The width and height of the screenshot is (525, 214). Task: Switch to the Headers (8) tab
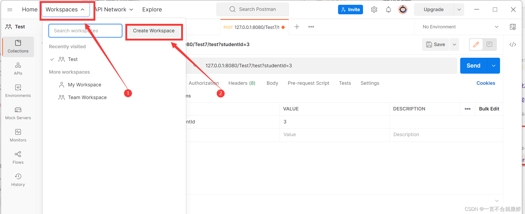coord(242,83)
